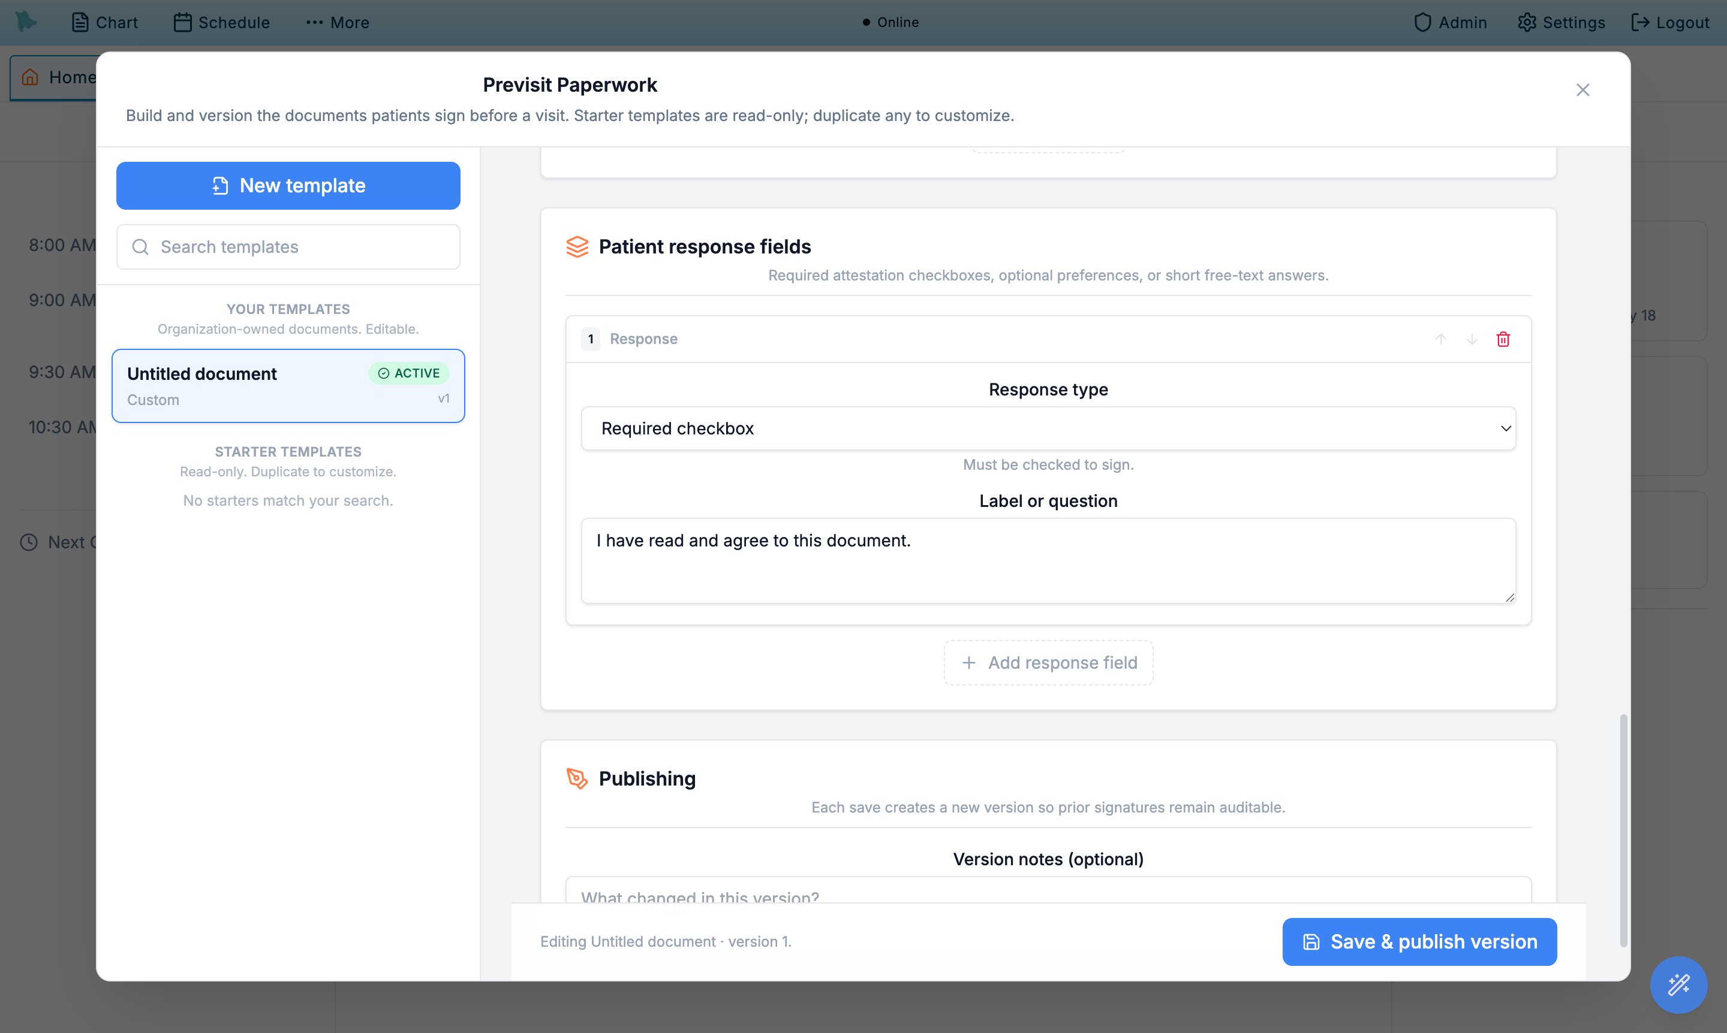Viewport: 1727px width, 1033px height.
Task: Open the Response type dropdown
Action: (1048, 428)
